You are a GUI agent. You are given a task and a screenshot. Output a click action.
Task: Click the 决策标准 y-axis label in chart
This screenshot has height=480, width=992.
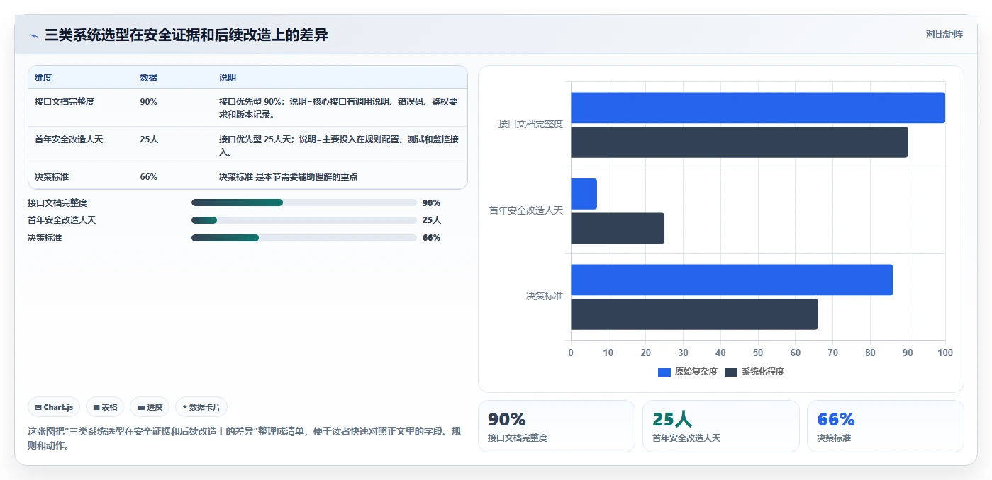point(545,296)
